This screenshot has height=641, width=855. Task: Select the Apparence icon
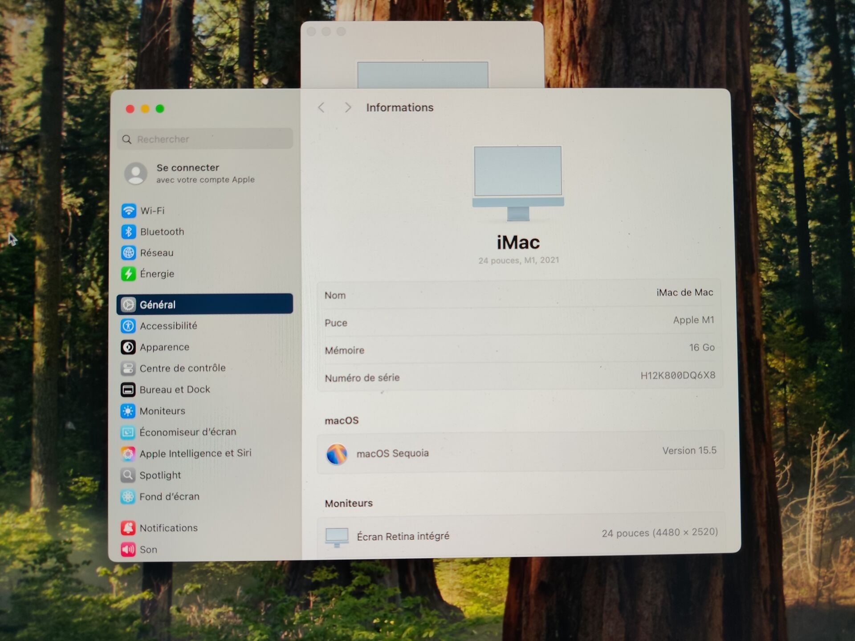128,347
